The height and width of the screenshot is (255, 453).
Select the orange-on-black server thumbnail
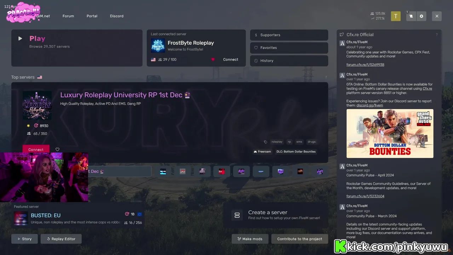[300, 171]
